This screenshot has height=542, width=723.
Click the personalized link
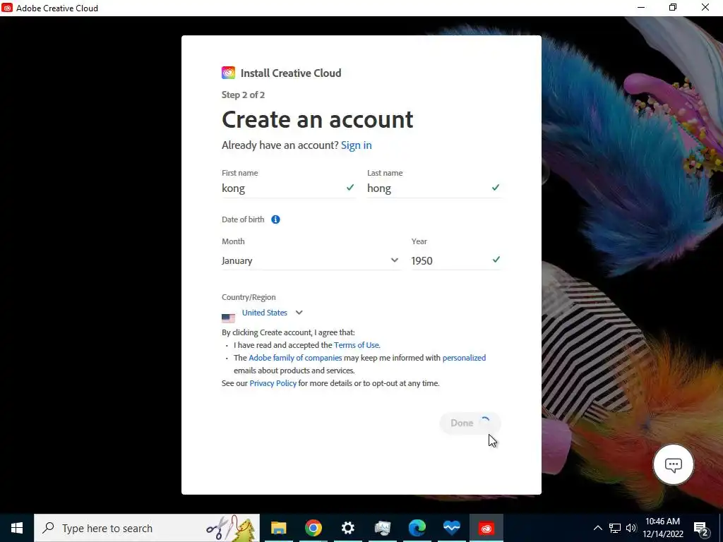pos(464,358)
